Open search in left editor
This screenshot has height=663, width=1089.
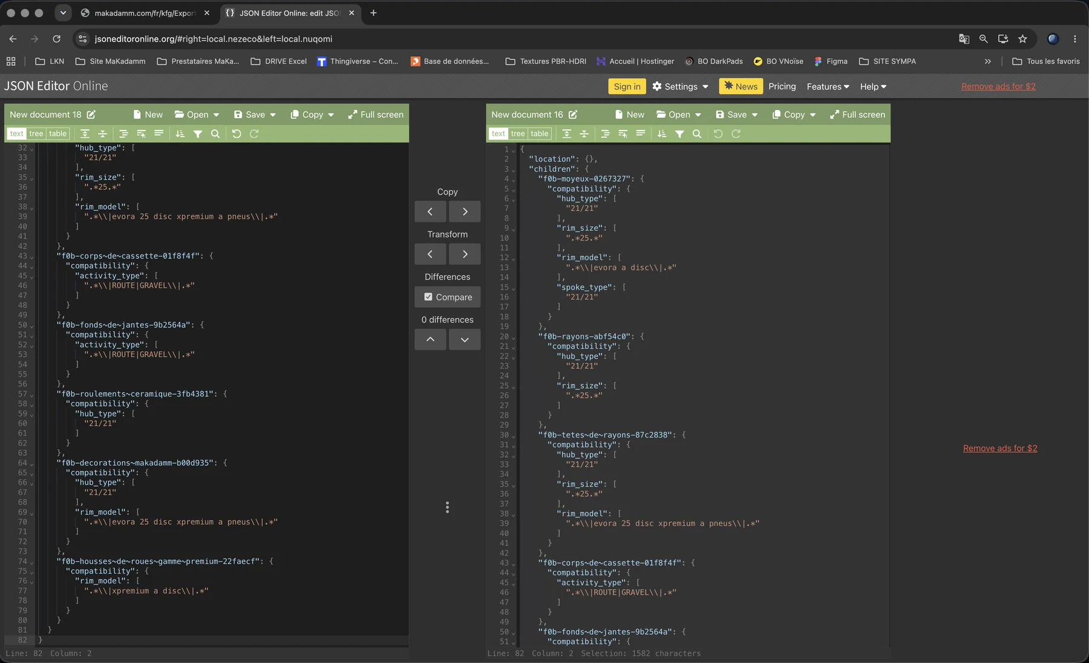[x=215, y=134]
